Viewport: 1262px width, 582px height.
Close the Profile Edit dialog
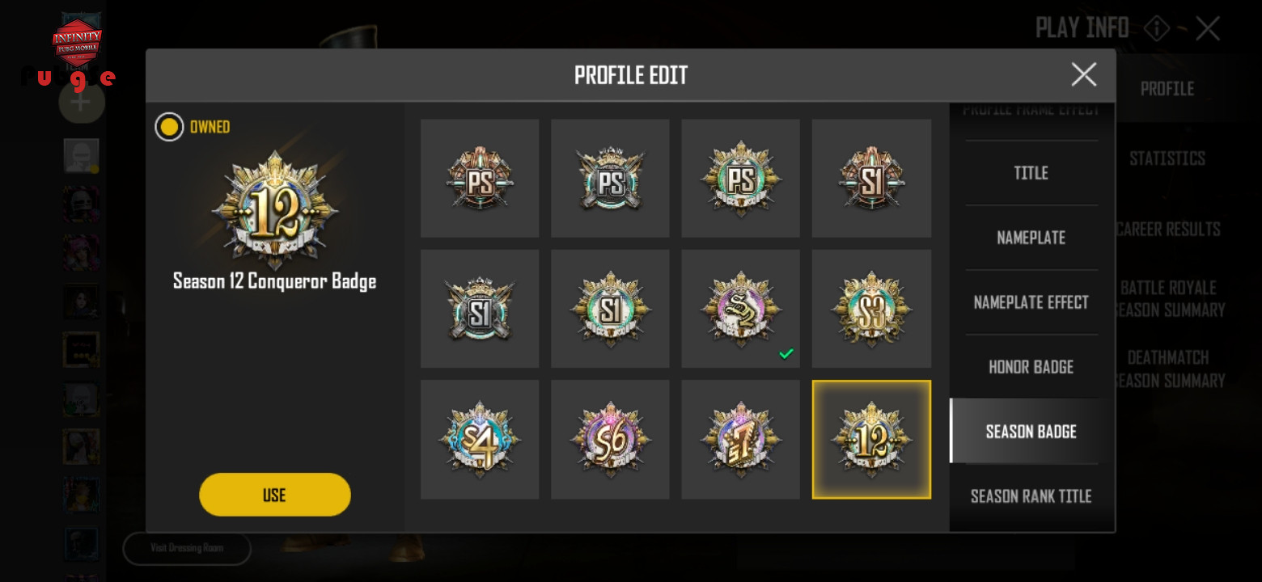tap(1084, 75)
